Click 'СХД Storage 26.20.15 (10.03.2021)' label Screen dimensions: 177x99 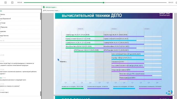pyautogui.click(x=115, y=35)
